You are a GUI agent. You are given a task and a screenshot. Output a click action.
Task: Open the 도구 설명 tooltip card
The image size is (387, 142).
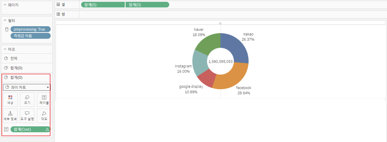point(27,116)
